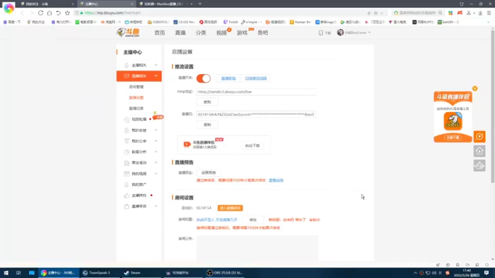Open 首页 in the top navigation
The width and height of the screenshot is (495, 278).
[x=160, y=33]
